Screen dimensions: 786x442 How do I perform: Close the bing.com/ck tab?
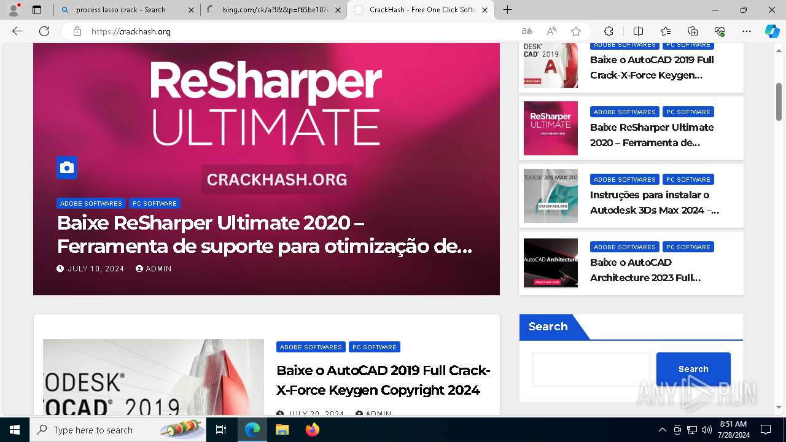point(338,10)
